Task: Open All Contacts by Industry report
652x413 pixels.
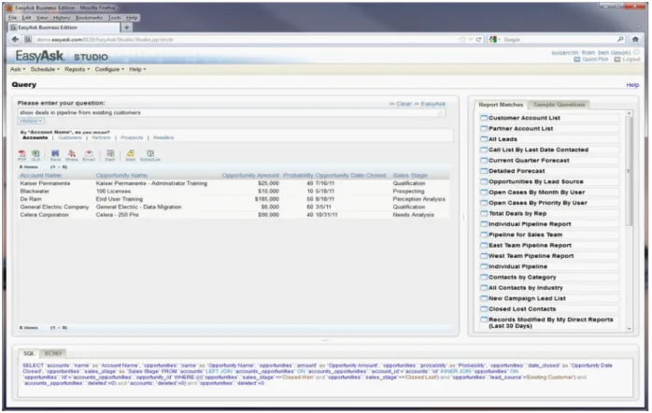Action: tap(525, 288)
